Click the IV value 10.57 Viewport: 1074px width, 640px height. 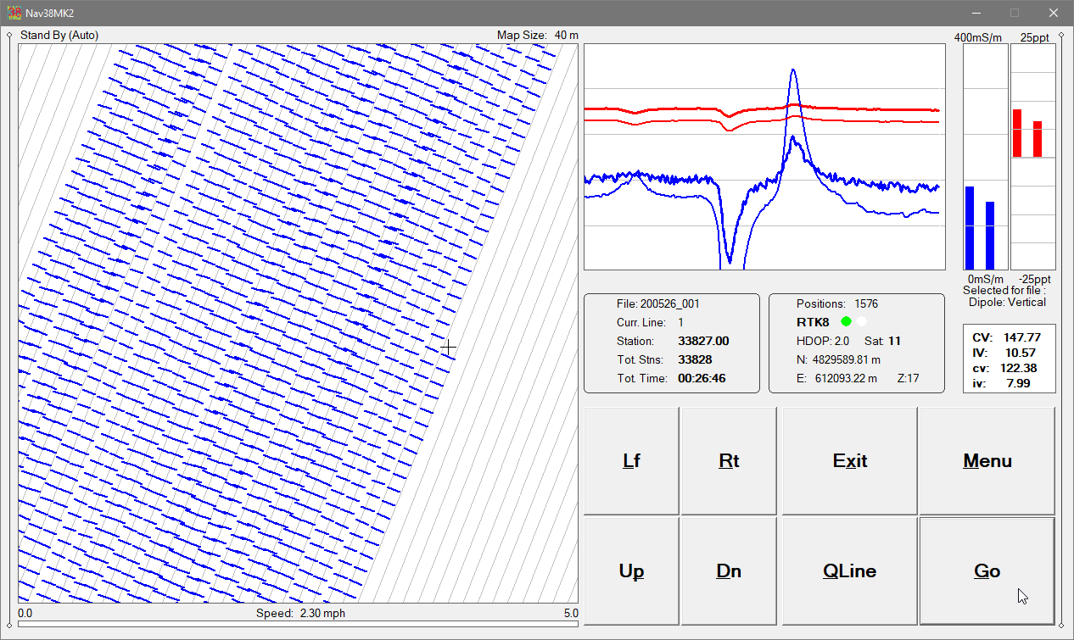tap(1021, 353)
